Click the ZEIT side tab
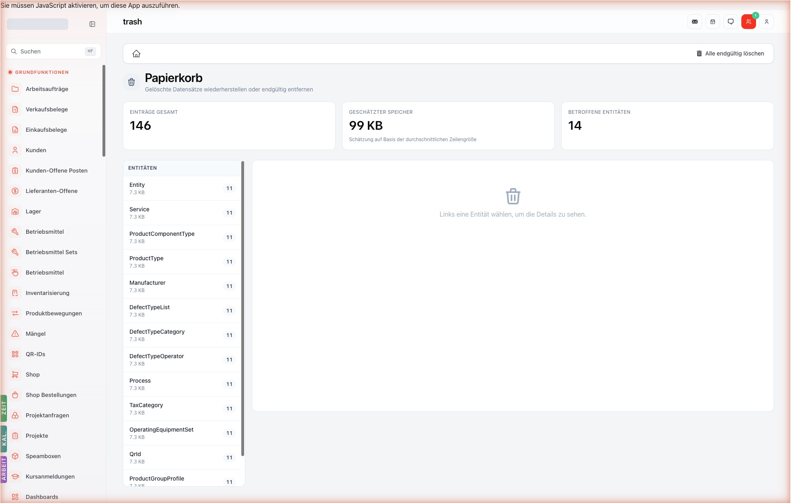 pyautogui.click(x=4, y=408)
